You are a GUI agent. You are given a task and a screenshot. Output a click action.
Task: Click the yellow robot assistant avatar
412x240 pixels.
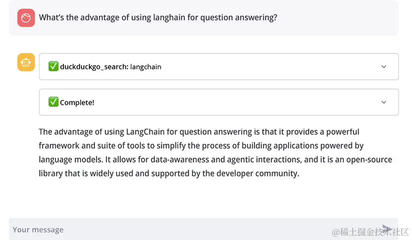pos(26,62)
